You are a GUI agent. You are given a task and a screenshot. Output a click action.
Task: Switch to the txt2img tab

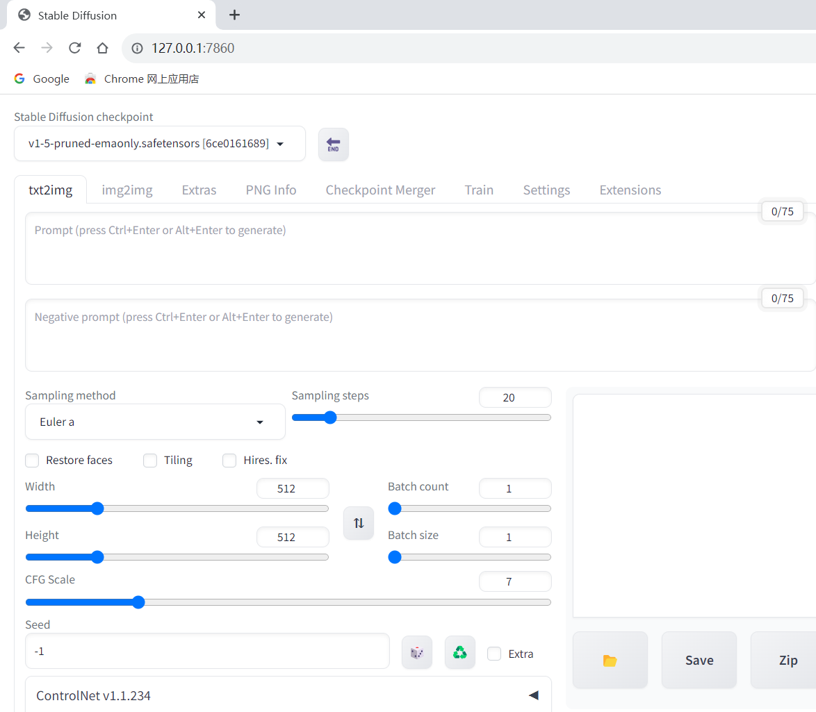click(51, 190)
